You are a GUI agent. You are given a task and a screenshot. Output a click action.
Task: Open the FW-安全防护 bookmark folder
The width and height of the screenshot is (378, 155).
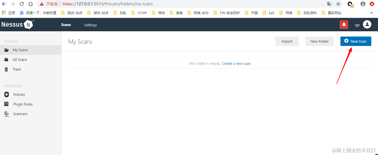click(226, 13)
